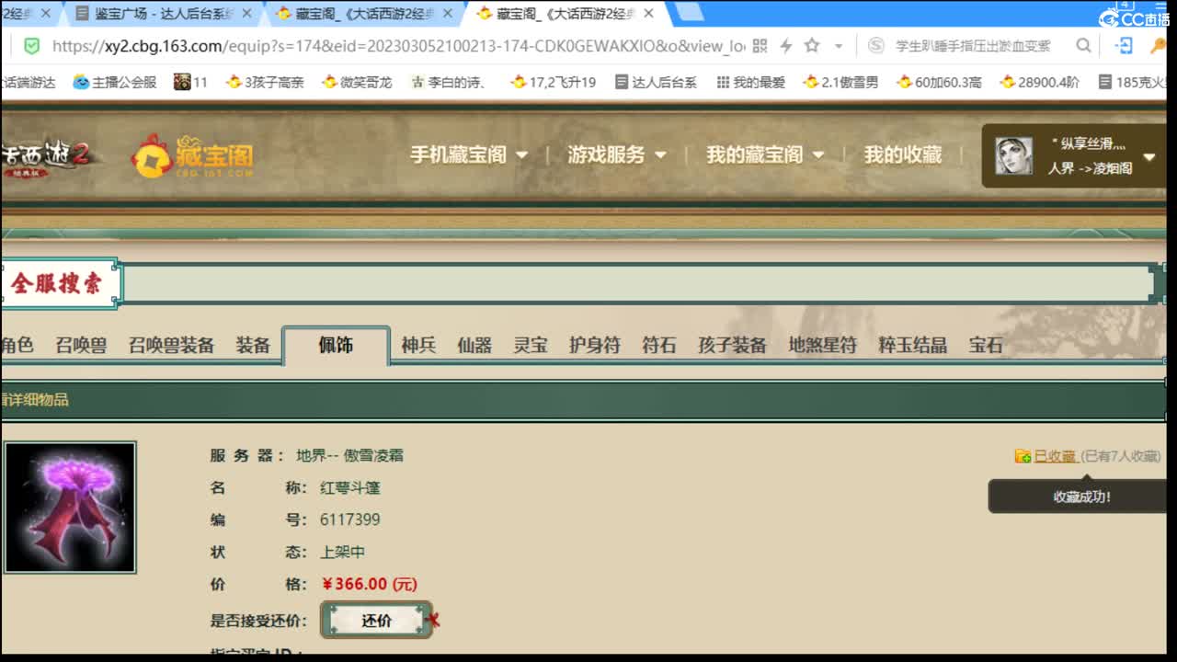Image resolution: width=1177 pixels, height=662 pixels.
Task: Click the green security shield icon in address bar
Action: point(31,46)
